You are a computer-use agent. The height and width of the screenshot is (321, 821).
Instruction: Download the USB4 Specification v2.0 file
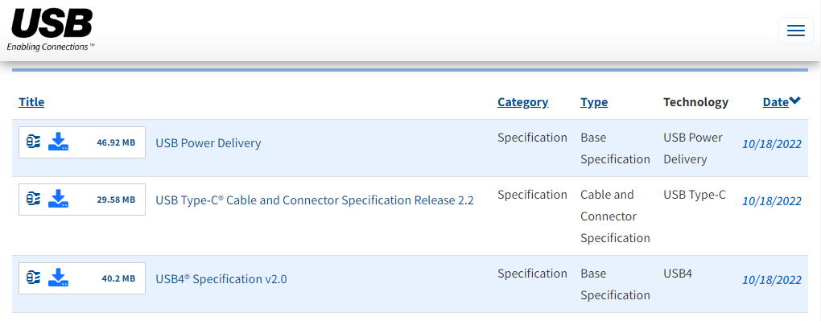point(59,278)
